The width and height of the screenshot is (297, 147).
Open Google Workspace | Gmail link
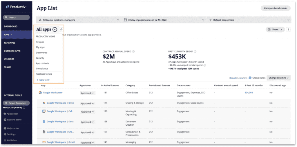(60, 142)
